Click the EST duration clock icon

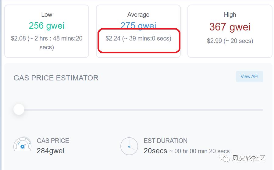point(129,146)
